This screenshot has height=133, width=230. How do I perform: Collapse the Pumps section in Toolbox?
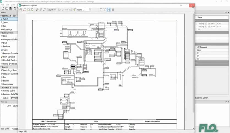(x=1, y=67)
